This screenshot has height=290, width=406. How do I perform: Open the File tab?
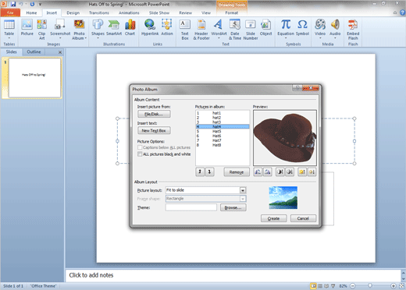pos(10,12)
